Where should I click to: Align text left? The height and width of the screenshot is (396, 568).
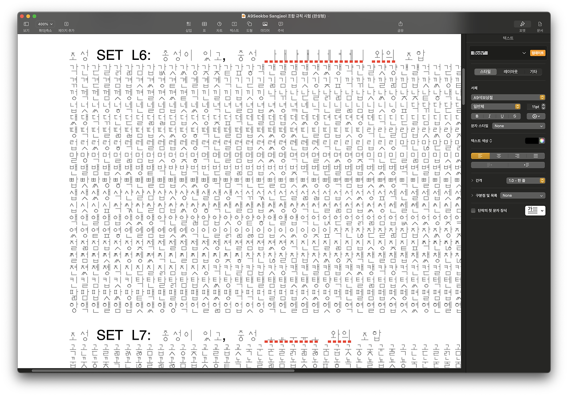(481, 156)
